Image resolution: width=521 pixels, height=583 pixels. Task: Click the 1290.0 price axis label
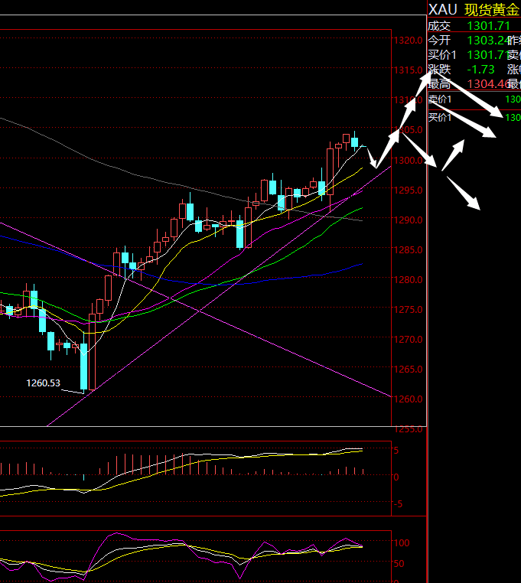[409, 220]
